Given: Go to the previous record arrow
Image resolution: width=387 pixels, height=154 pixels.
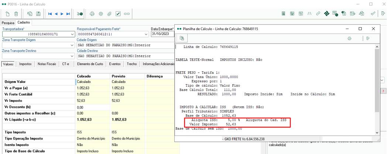Looking at the screenshot, I should (56, 14).
